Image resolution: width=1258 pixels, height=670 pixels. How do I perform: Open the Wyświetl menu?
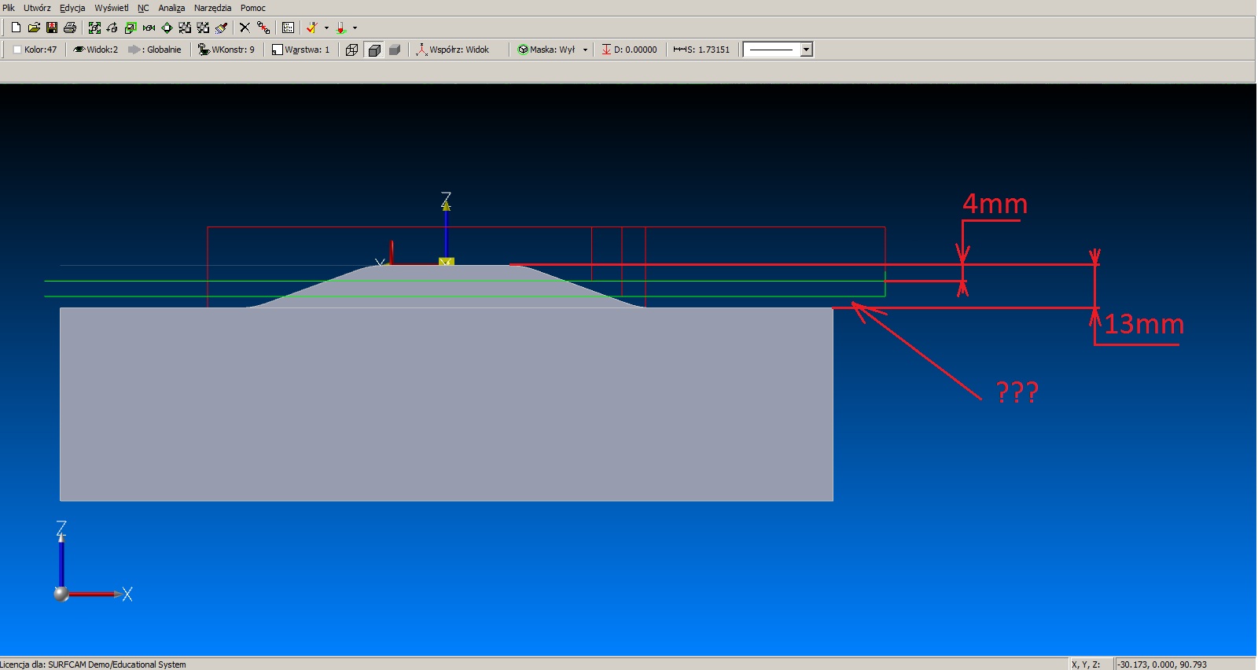112,8
